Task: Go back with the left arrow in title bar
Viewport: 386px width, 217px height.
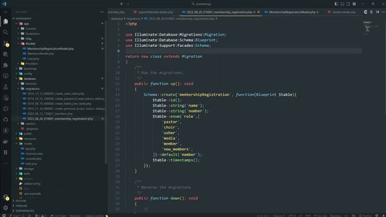Action: click(x=122, y=4)
